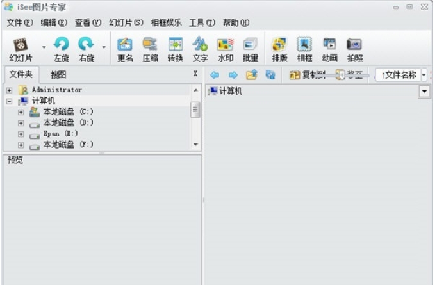Open the 帮助(H) menu
This screenshot has width=437, height=285.
point(236,22)
